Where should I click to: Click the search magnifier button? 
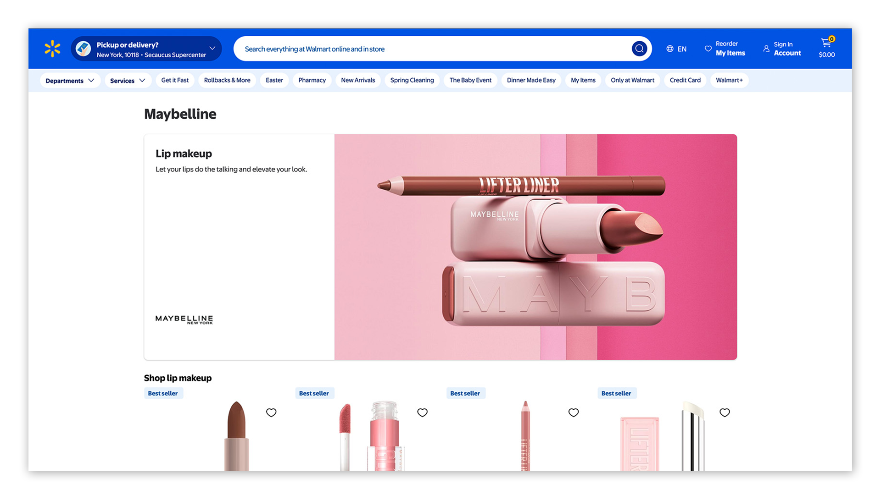[x=639, y=49]
